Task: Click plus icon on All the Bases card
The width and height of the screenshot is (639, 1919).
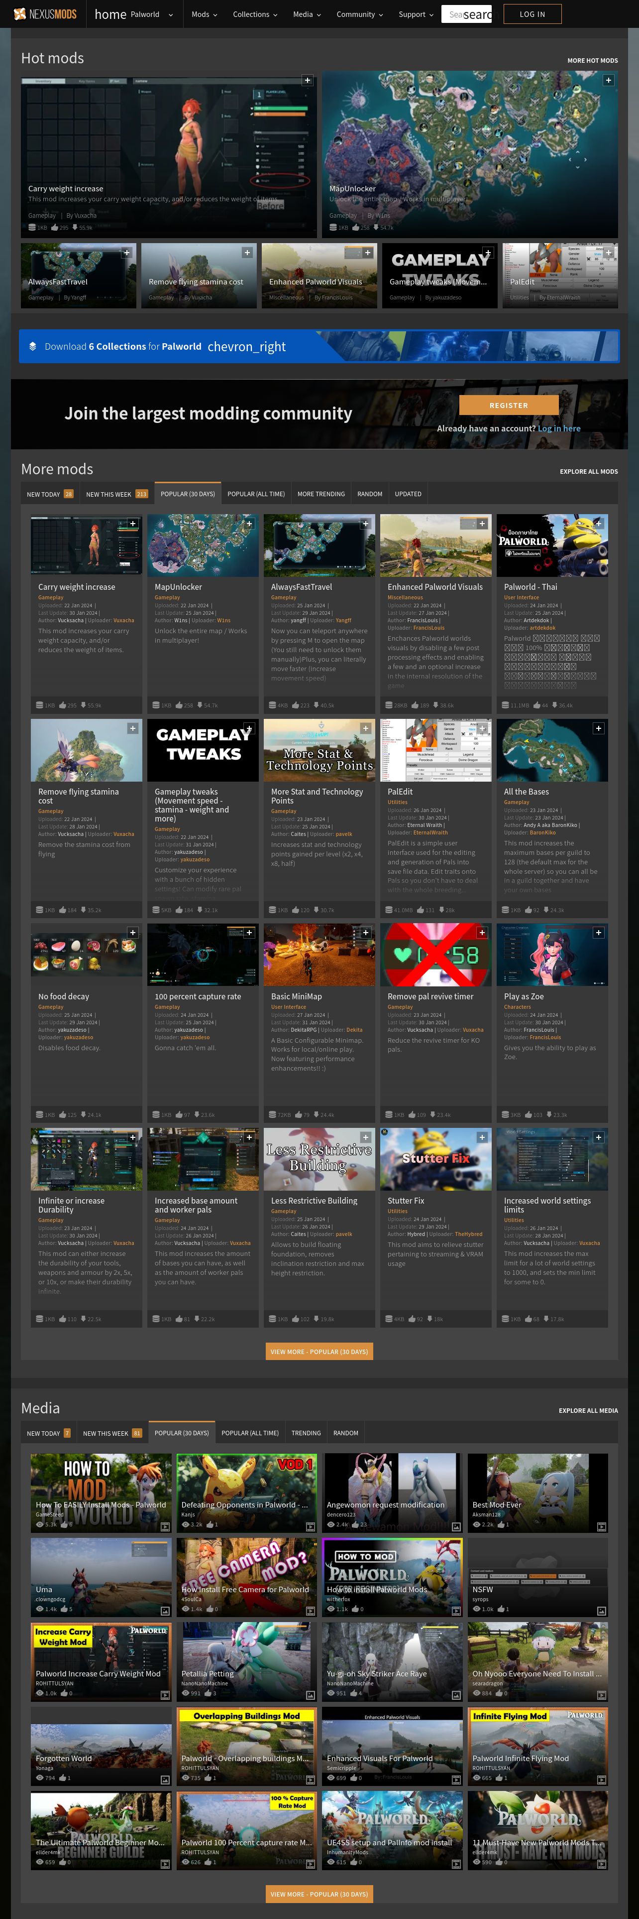Action: pos(598,728)
